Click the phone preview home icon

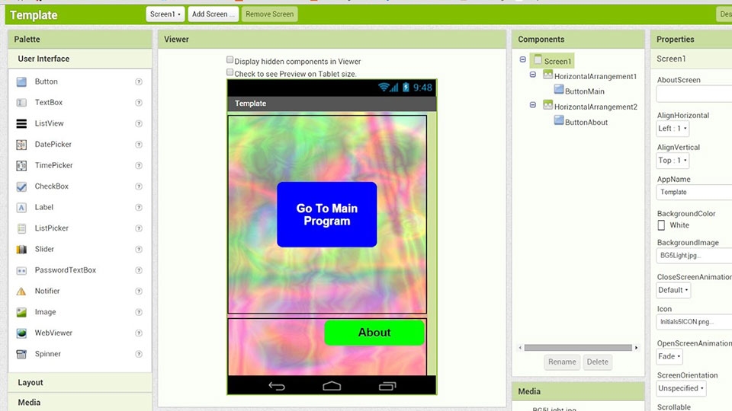coord(332,386)
